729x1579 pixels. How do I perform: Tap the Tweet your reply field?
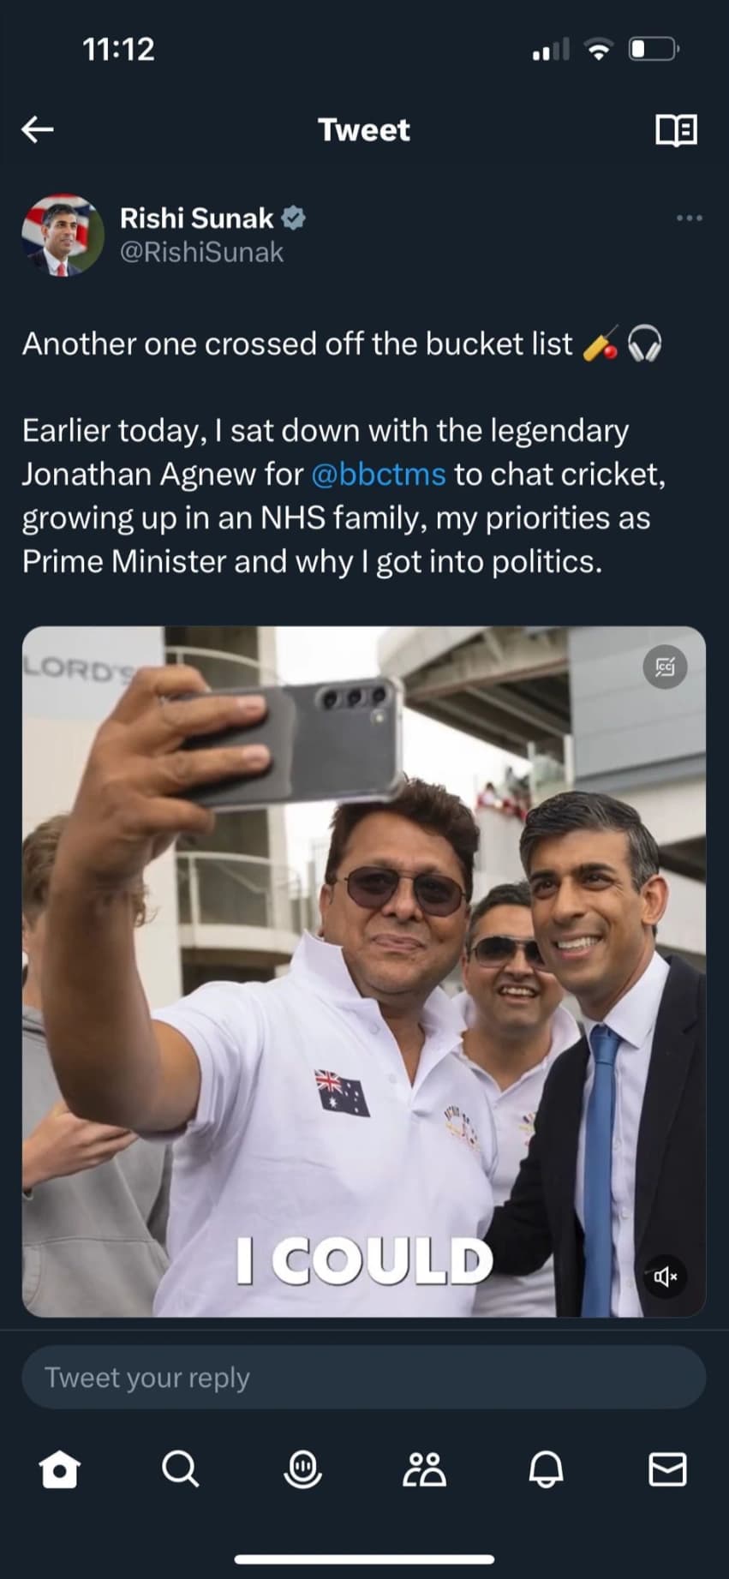pyautogui.click(x=364, y=1378)
